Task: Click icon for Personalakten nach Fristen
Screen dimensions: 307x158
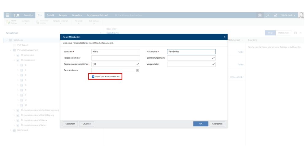Action: 18,120
